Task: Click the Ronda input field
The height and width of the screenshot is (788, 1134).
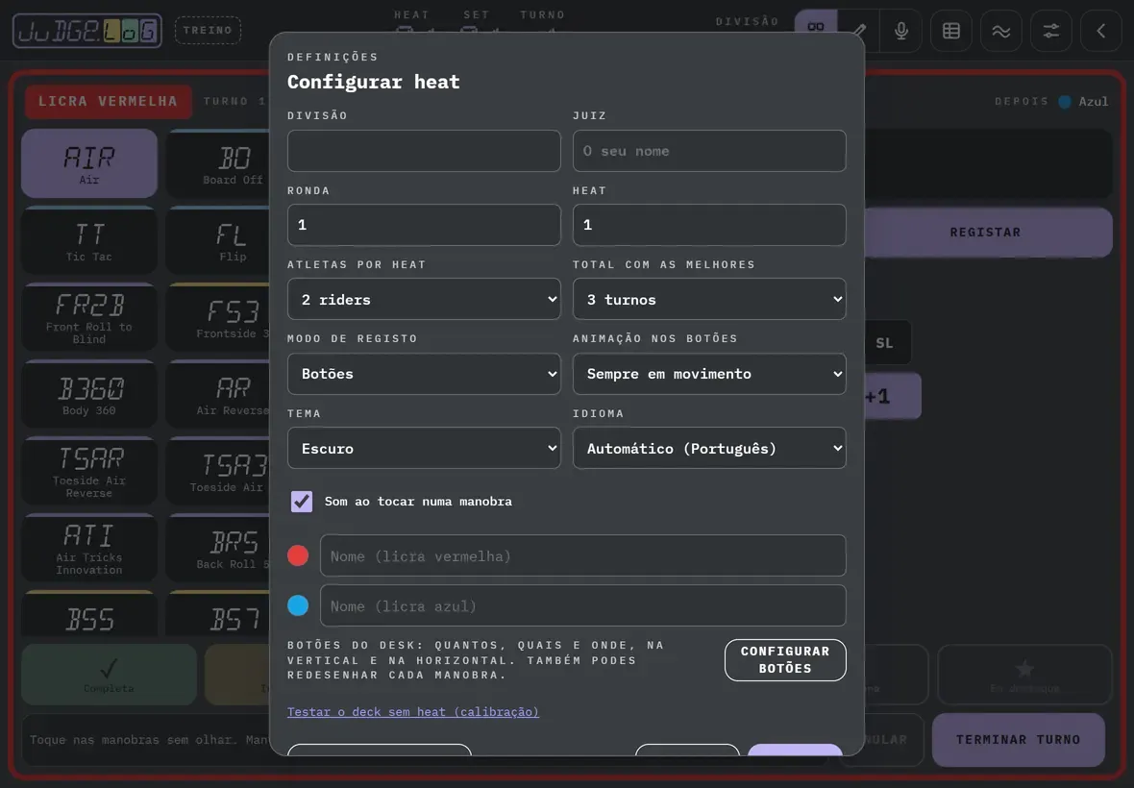Action: [424, 225]
